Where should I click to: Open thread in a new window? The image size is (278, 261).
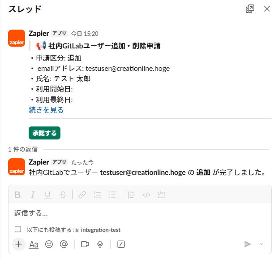click(x=250, y=9)
